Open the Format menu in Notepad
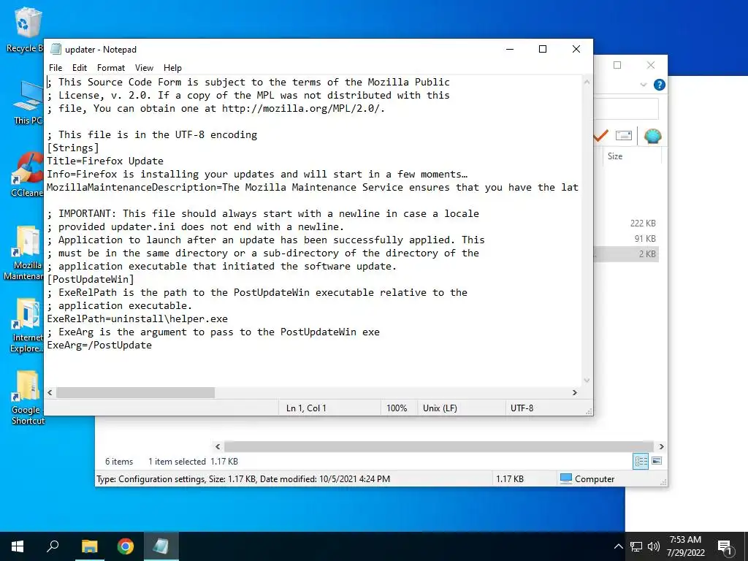 point(111,68)
